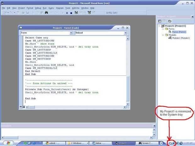
Task: Select Form1 (Form1) in project tree
Action: 179,32
